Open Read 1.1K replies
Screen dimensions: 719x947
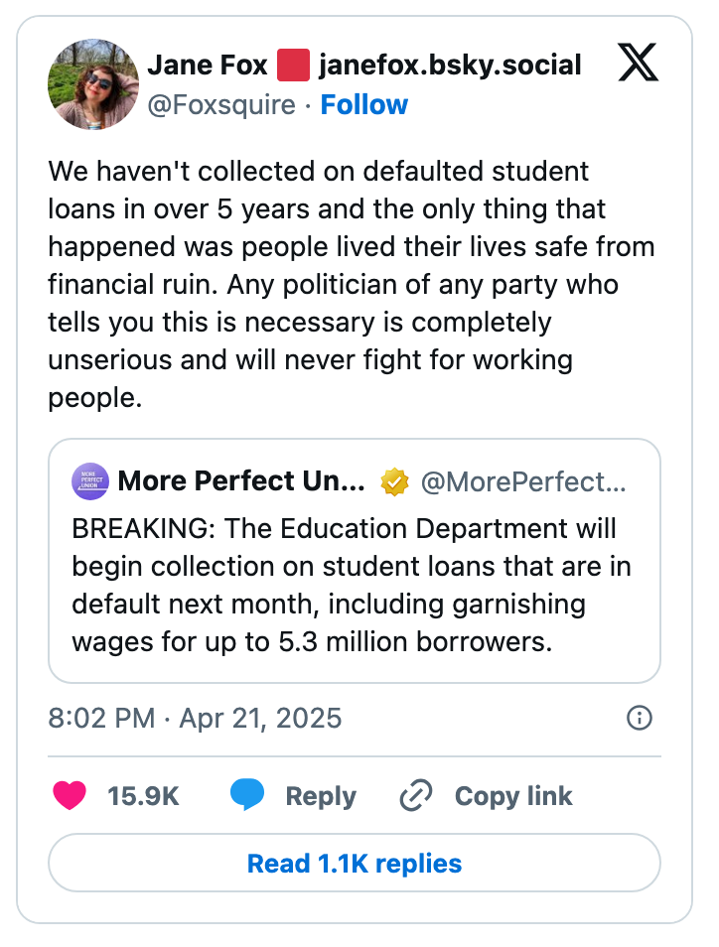[359, 863]
